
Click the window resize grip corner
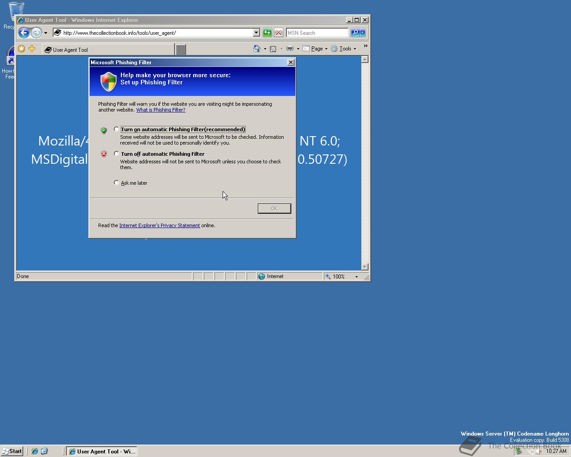click(x=366, y=277)
